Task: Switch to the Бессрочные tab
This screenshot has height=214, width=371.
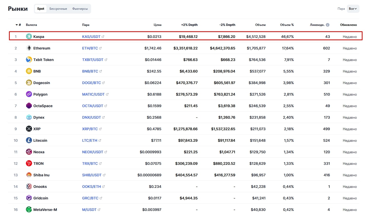Action: pyautogui.click(x=58, y=9)
